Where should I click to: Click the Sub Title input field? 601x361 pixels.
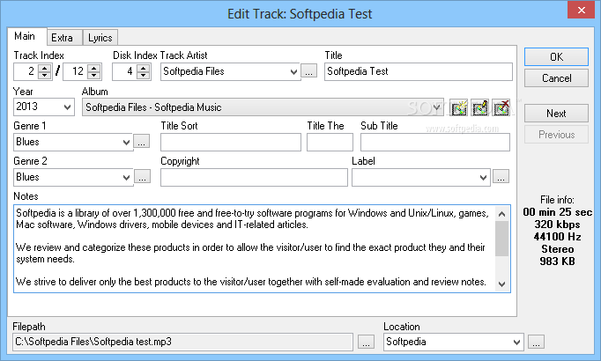[x=435, y=142]
